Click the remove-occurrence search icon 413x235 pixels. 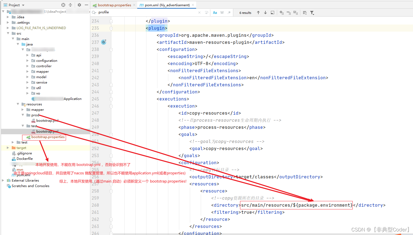click(289, 13)
